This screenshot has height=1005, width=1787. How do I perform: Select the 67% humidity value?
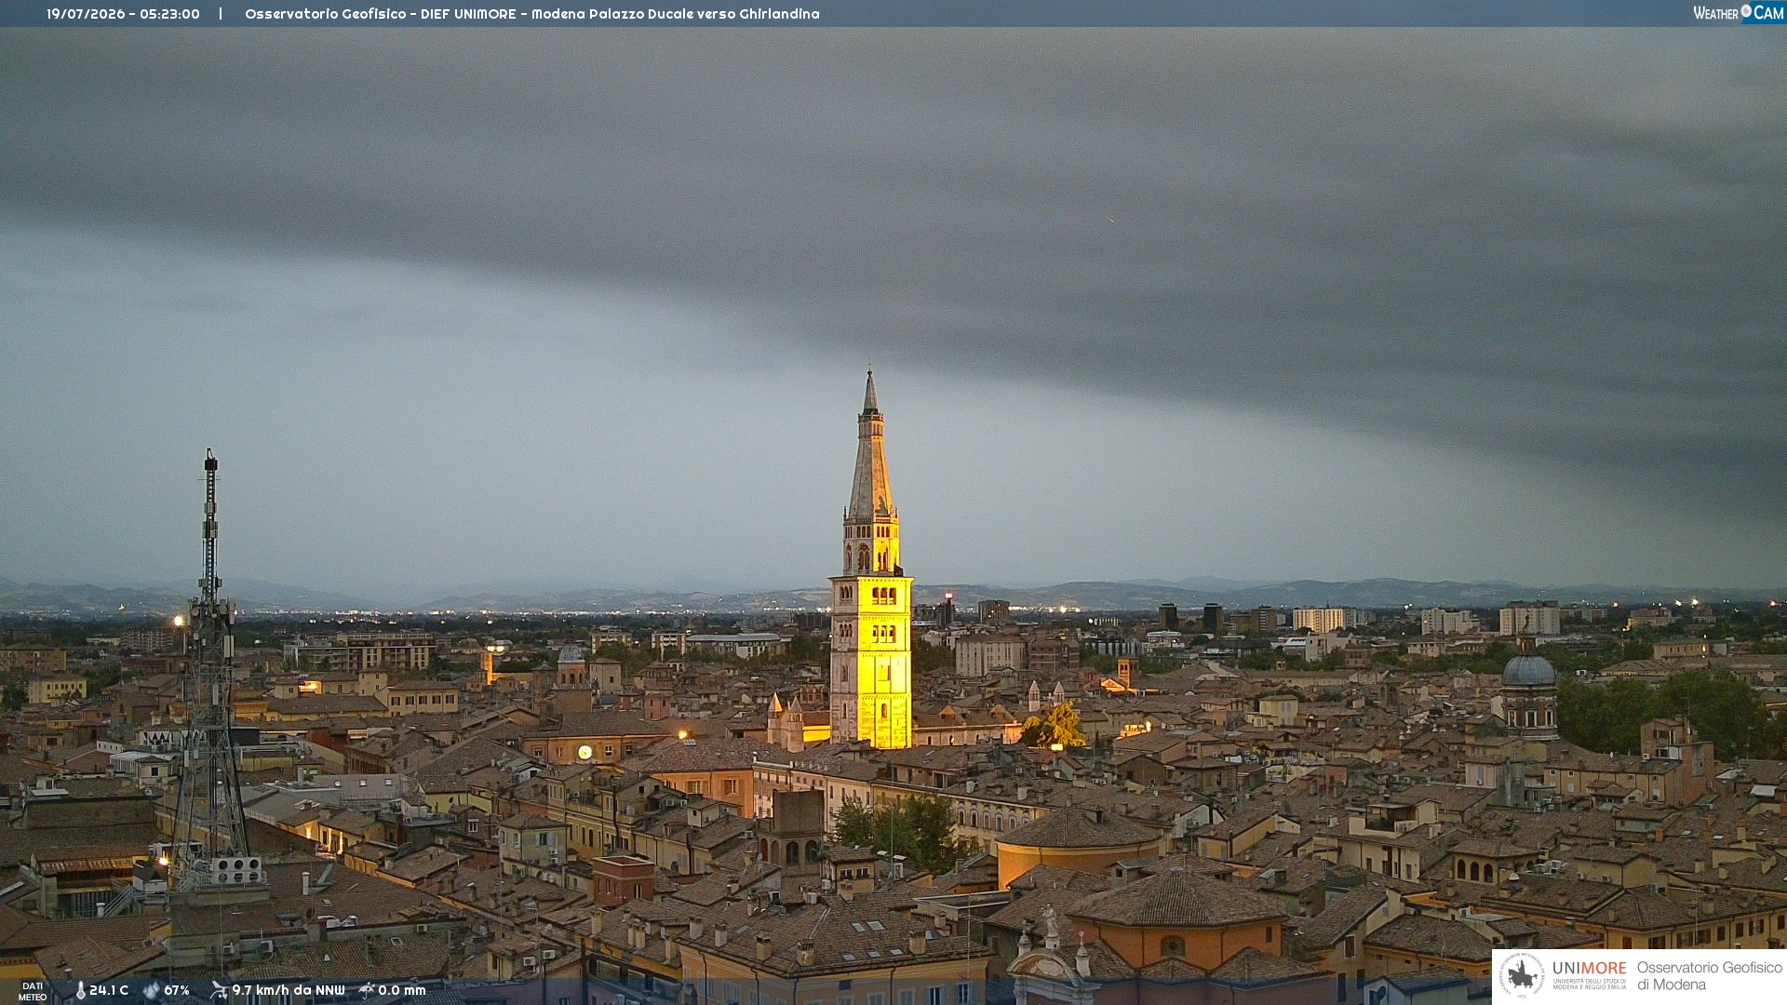tap(177, 991)
